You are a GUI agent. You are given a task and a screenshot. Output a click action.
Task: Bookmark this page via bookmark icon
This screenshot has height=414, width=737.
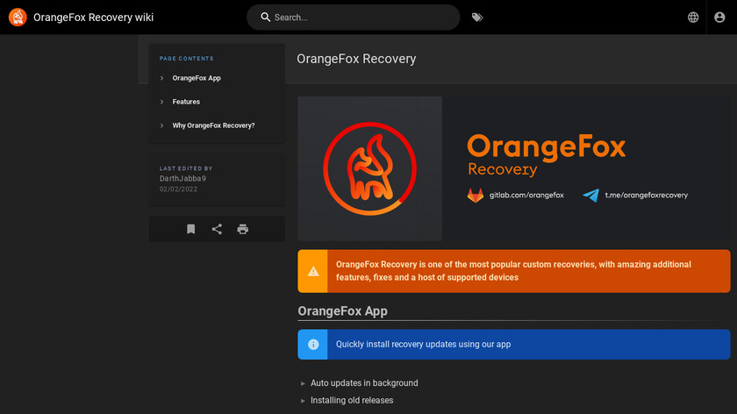tap(190, 229)
